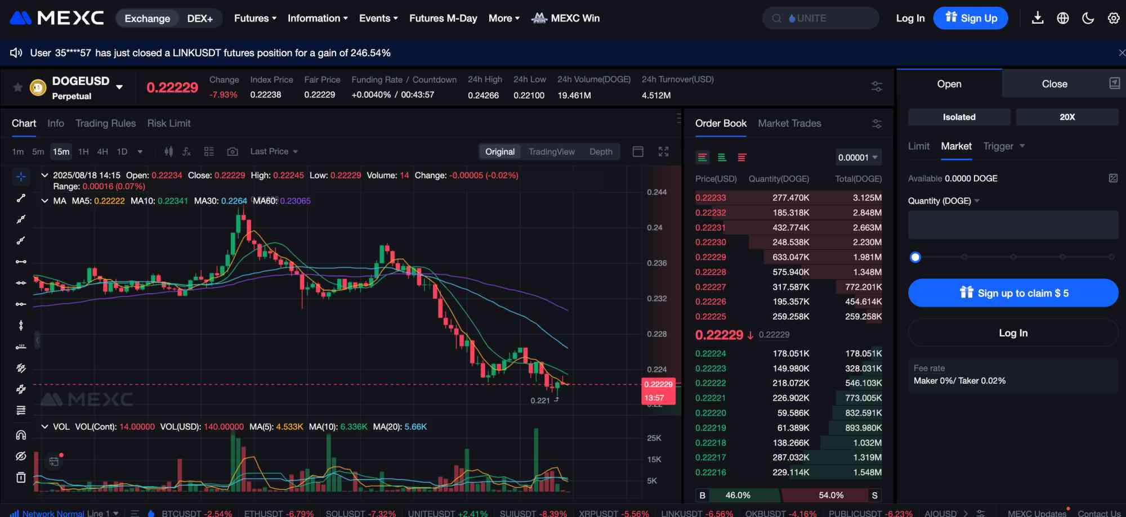Open chart comparison icon next to fx

(209, 151)
